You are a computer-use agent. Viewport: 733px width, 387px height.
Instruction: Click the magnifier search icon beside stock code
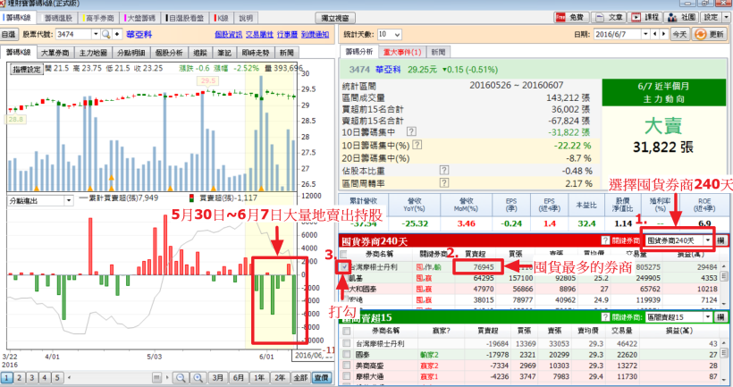click(106, 34)
